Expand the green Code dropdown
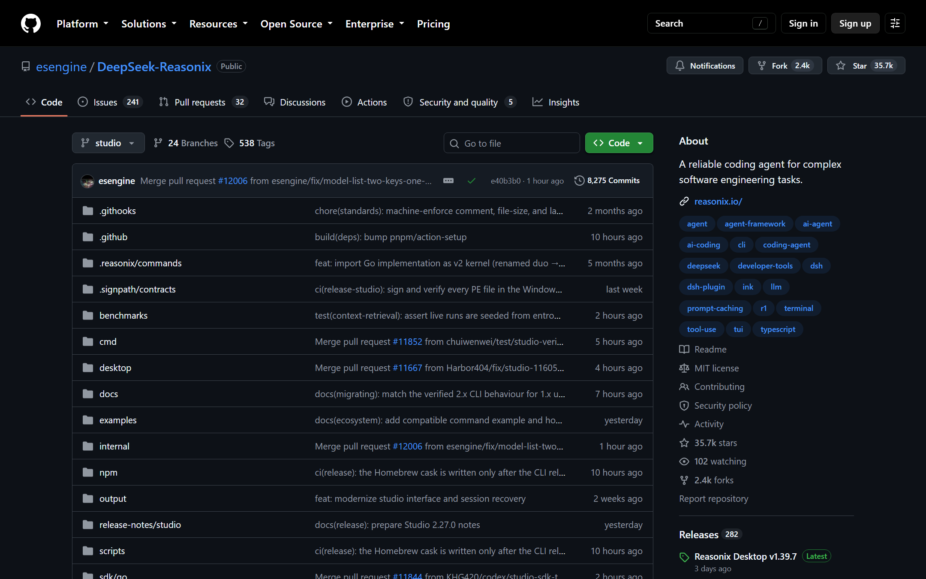The width and height of the screenshot is (926, 579). pyautogui.click(x=619, y=143)
